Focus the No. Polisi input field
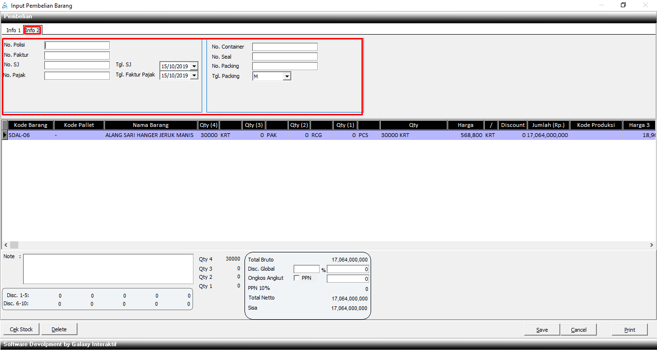 click(77, 46)
